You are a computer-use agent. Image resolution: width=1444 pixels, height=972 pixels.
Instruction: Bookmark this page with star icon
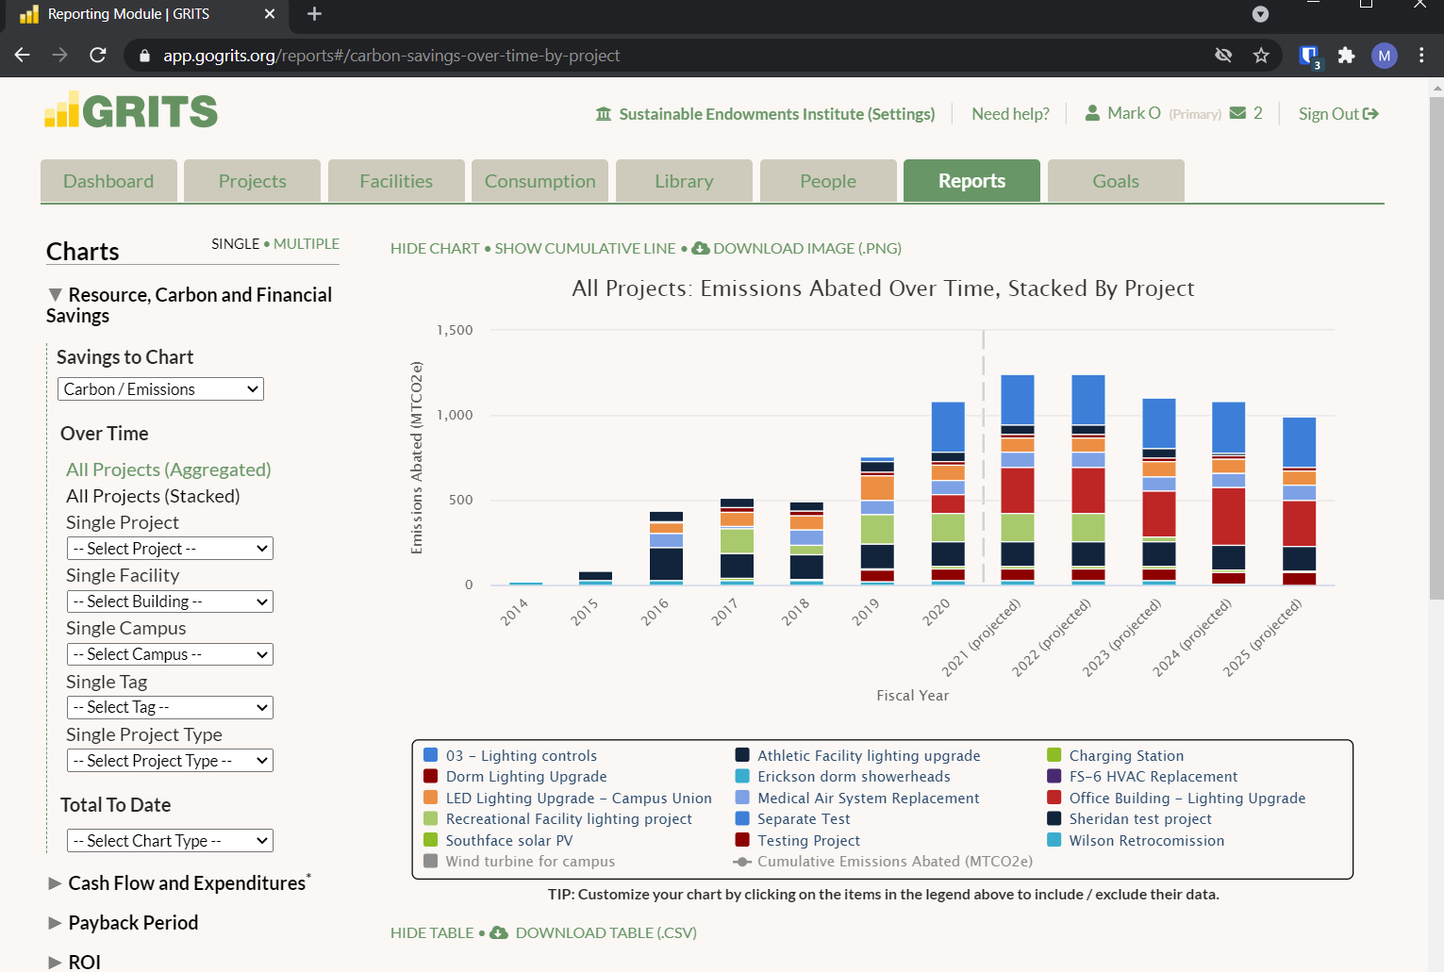pos(1261,56)
